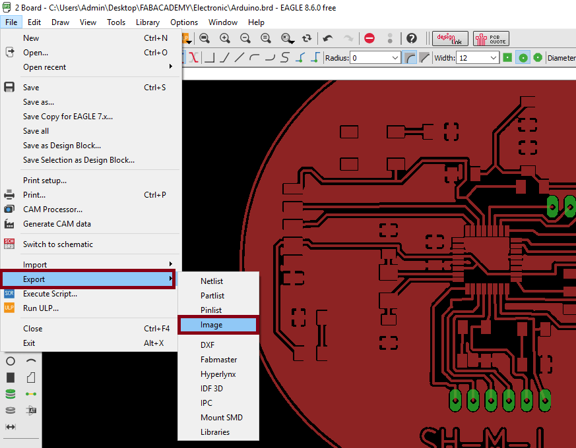Image resolution: width=576 pixels, height=448 pixels.
Task: Click Run ULP... menu entry
Action: 91,308
